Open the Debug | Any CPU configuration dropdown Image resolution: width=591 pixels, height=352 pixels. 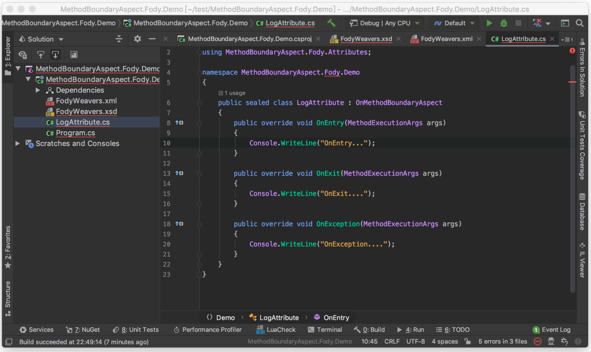(384, 23)
